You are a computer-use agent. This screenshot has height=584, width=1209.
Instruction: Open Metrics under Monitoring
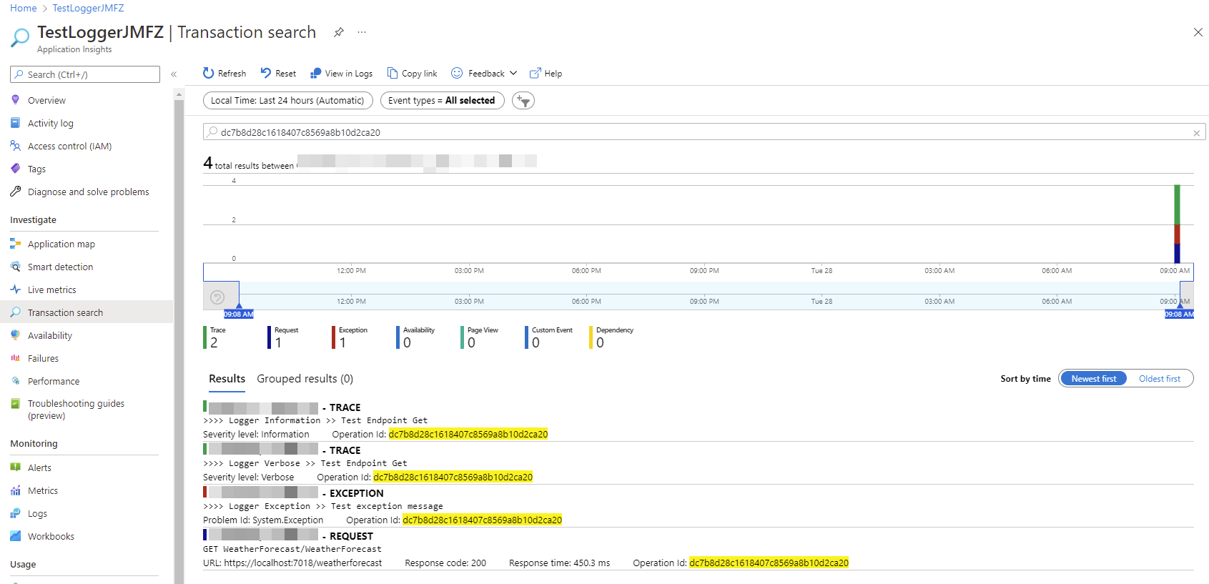pyautogui.click(x=43, y=491)
